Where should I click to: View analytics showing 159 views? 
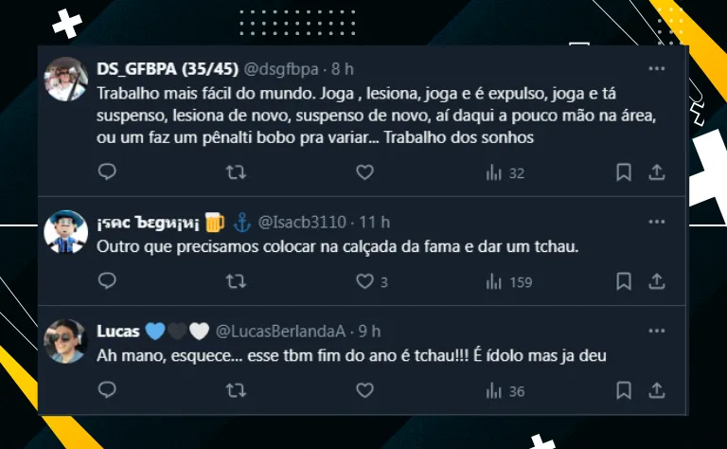[508, 281]
